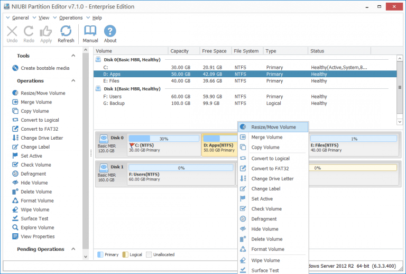Choose Resize/Move Volume in context menu
The width and height of the screenshot is (406, 274).
coord(273,127)
